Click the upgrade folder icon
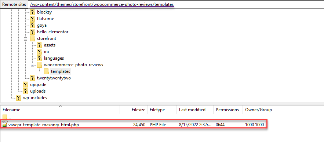324x142 pixels. pos(25,85)
